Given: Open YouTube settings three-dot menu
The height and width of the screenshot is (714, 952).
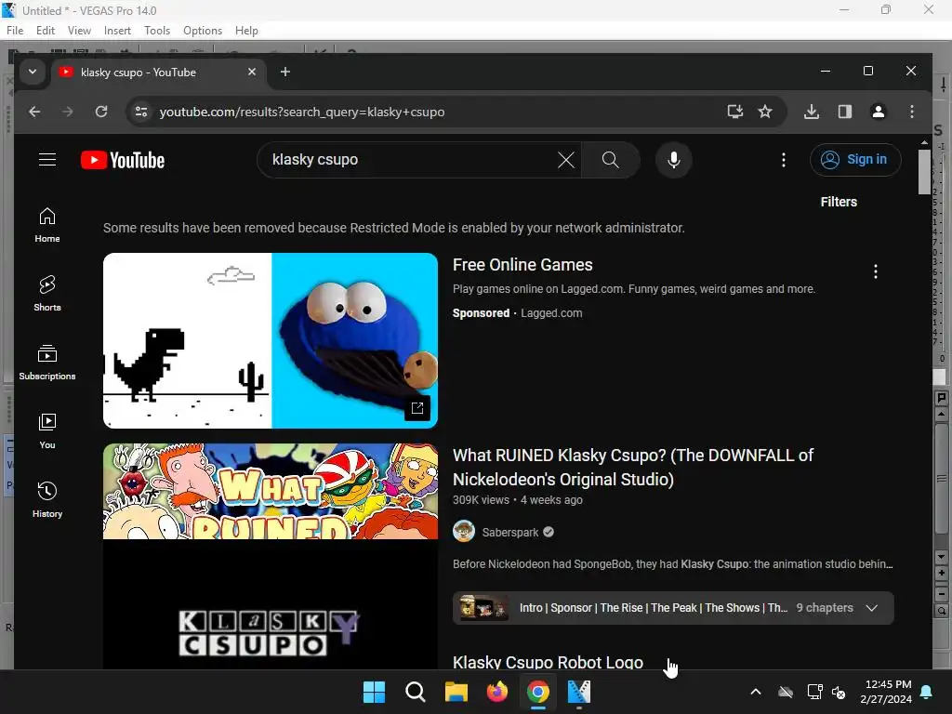Looking at the screenshot, I should (x=783, y=160).
